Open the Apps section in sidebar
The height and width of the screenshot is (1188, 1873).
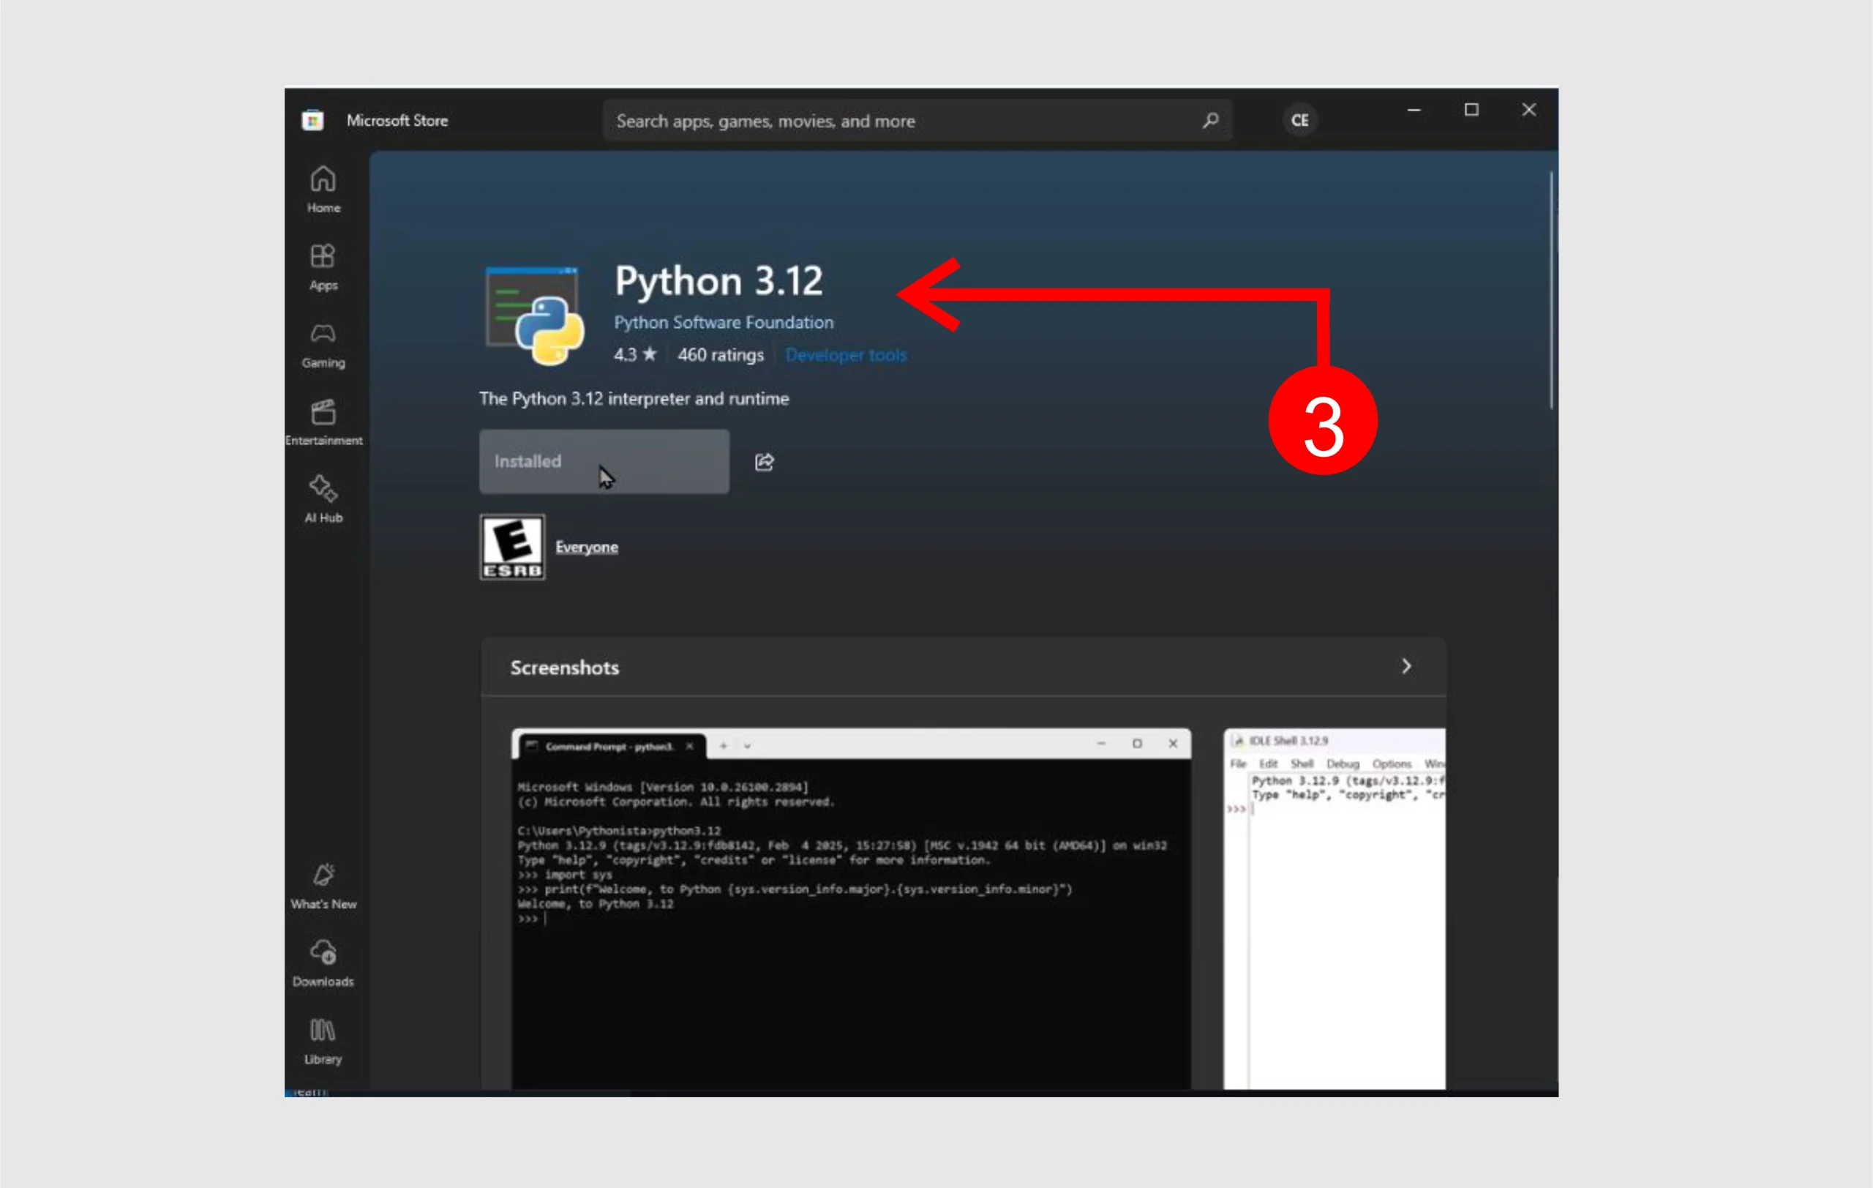[323, 267]
